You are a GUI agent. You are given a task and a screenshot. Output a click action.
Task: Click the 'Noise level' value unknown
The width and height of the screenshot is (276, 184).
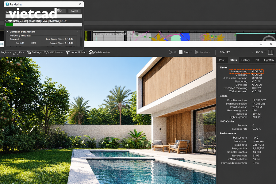pyautogui.click(x=258, y=141)
